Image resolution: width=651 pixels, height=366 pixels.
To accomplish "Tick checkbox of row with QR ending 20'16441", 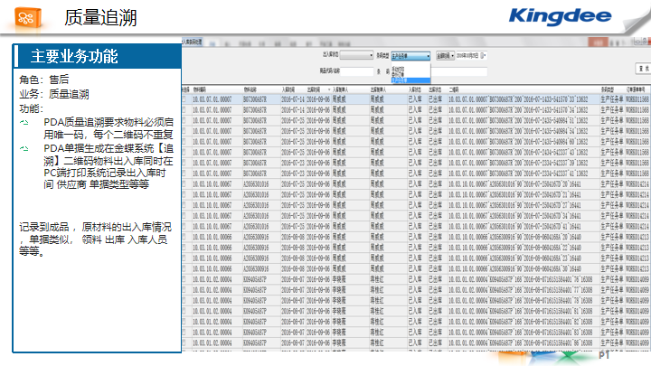I will pos(184,183).
